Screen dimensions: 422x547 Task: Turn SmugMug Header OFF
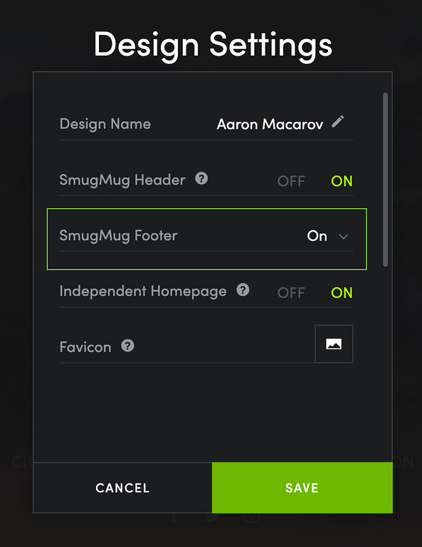(x=291, y=181)
